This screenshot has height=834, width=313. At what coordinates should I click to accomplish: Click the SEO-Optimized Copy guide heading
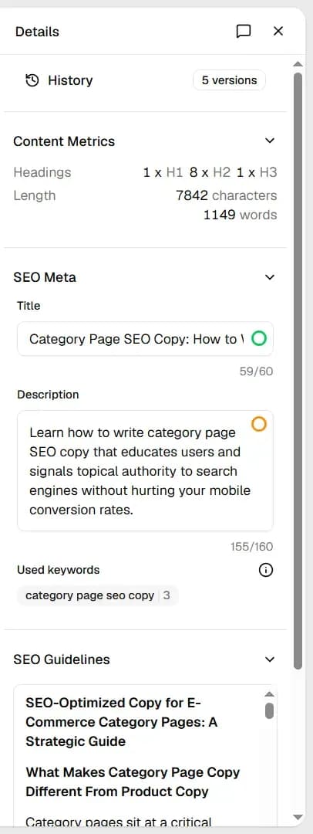(x=121, y=722)
